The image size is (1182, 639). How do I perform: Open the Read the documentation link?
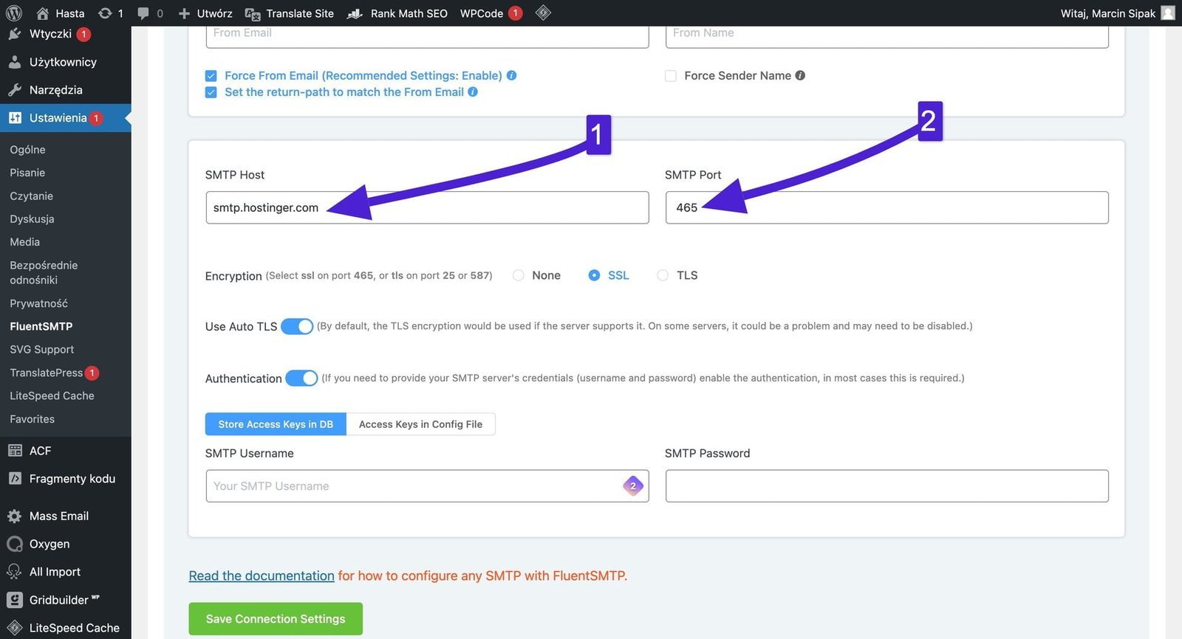262,576
